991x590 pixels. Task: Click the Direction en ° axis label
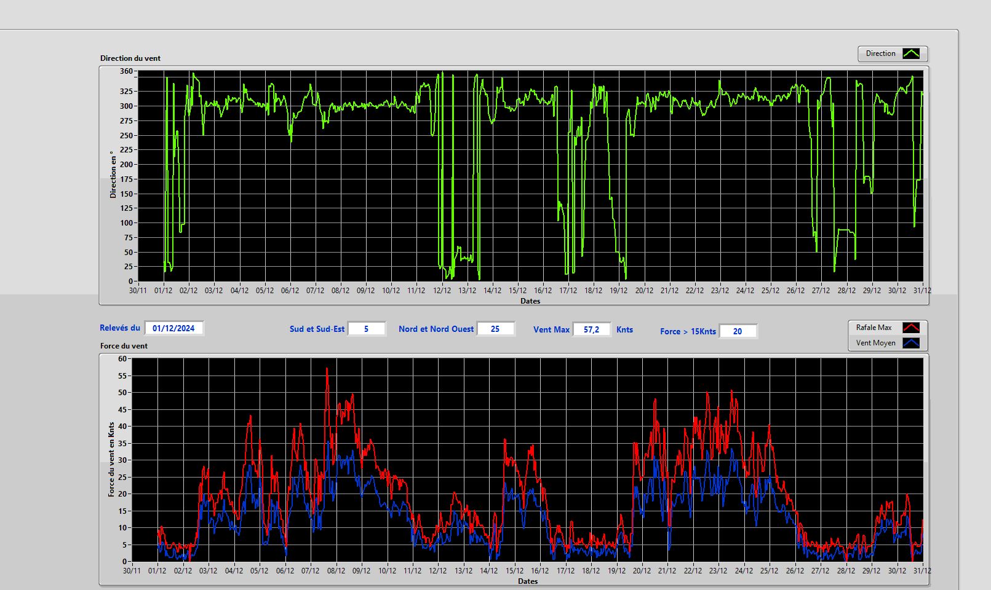[x=113, y=175]
